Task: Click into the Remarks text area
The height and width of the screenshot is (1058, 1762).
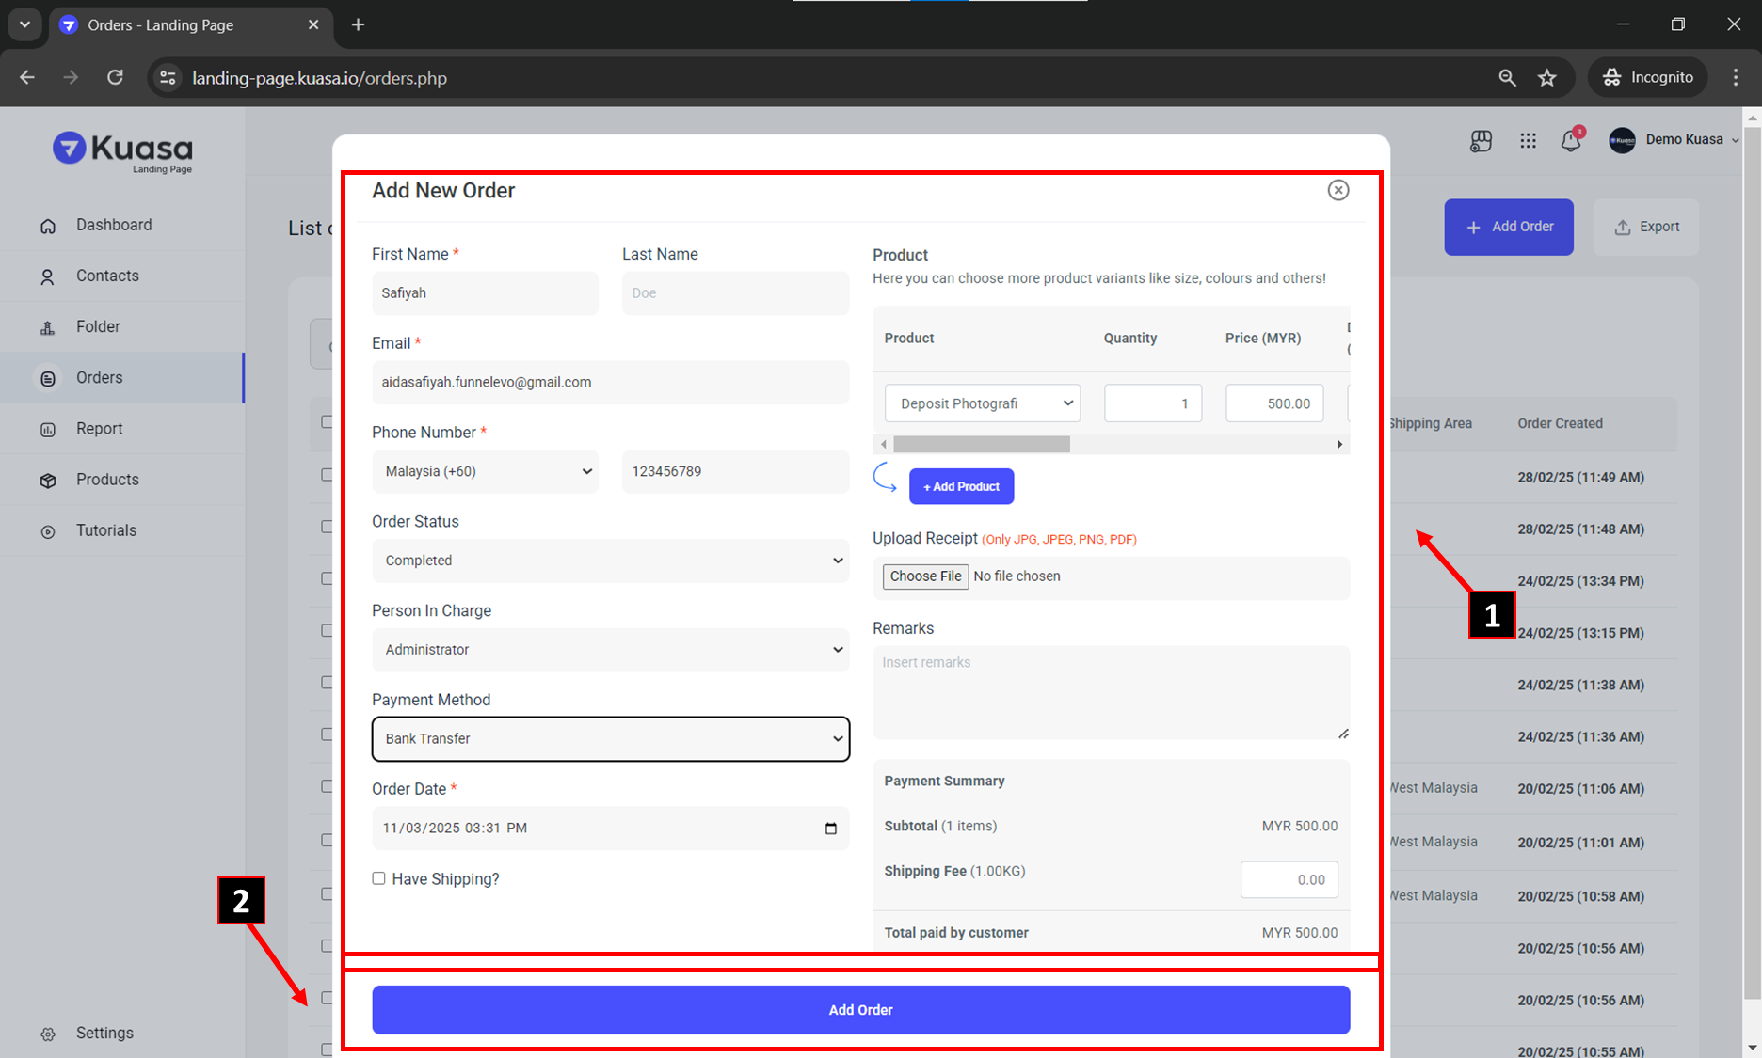Action: point(1111,692)
